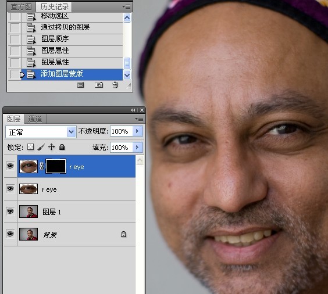328x294 pixels.
Task: Select the black layer mask thumbnail
Action: pyautogui.click(x=56, y=166)
